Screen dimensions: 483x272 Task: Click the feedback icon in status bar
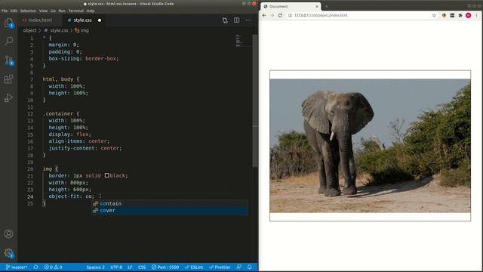[x=238, y=267]
